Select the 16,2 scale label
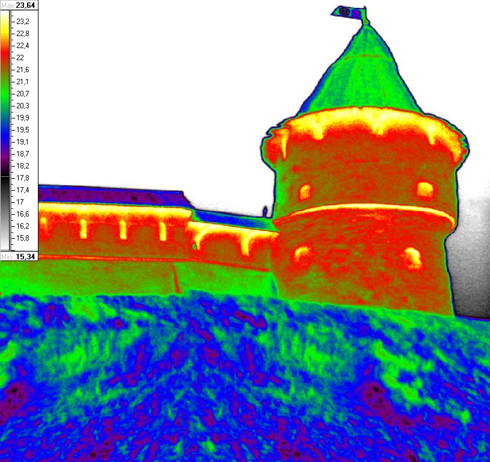Screen dimensions: 490x462 click(22, 226)
